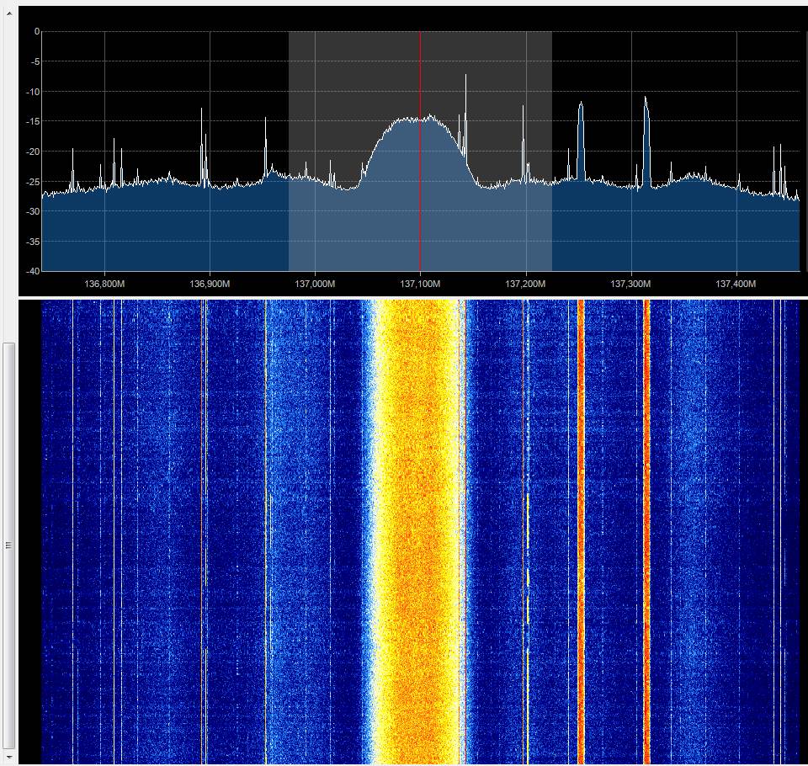Click the 0 dB scale label

36,31
